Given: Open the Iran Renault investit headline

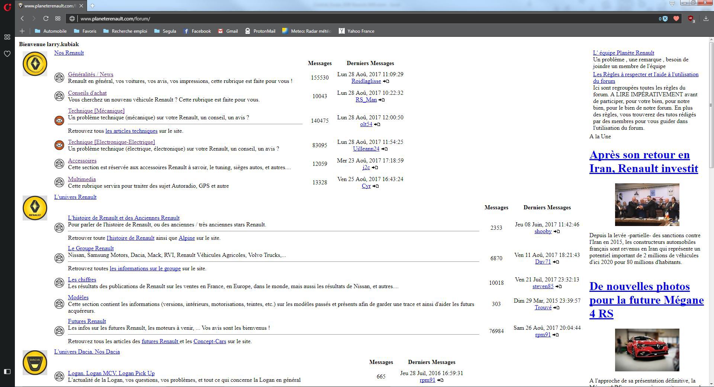Looking at the screenshot, I should coord(644,161).
